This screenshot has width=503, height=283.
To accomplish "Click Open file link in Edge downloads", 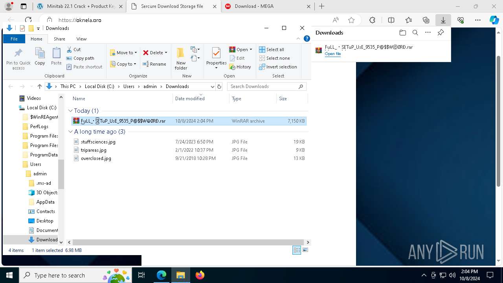I will [333, 54].
